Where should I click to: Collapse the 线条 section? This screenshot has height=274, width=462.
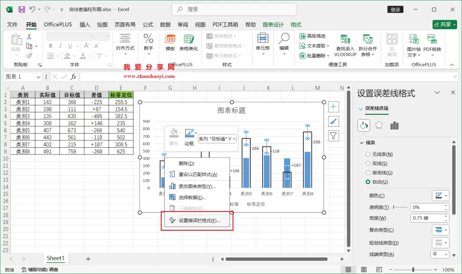click(x=361, y=143)
